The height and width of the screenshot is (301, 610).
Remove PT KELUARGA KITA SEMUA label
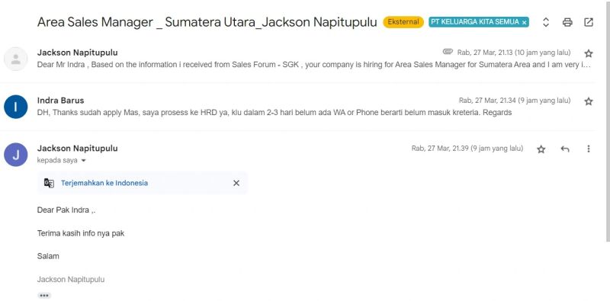point(524,23)
